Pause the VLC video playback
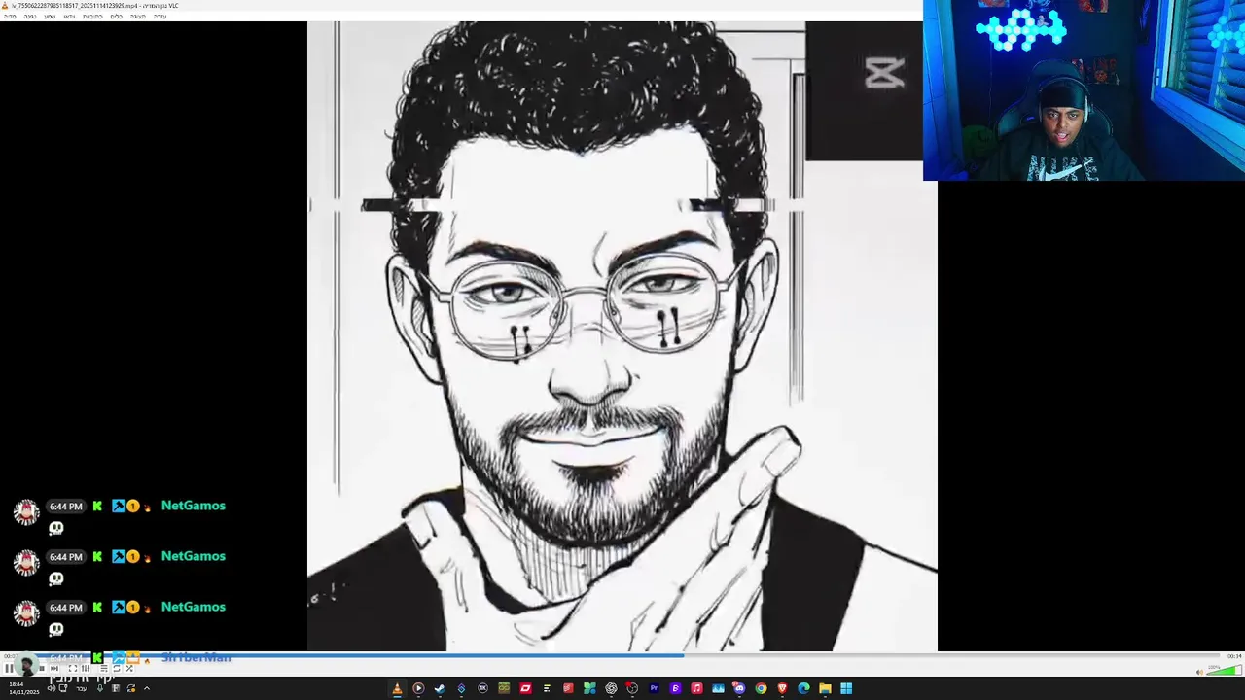This screenshot has width=1245, height=700. 9,668
